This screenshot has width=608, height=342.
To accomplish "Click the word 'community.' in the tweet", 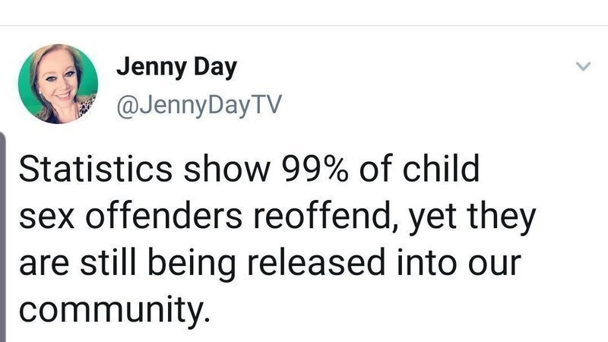I will pos(115,311).
